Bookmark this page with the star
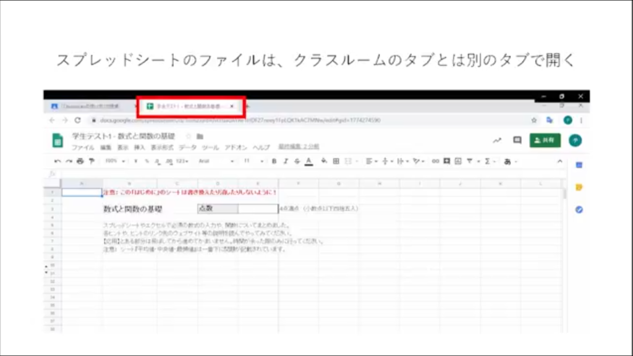Screen dimensions: 633x356 pos(534,121)
